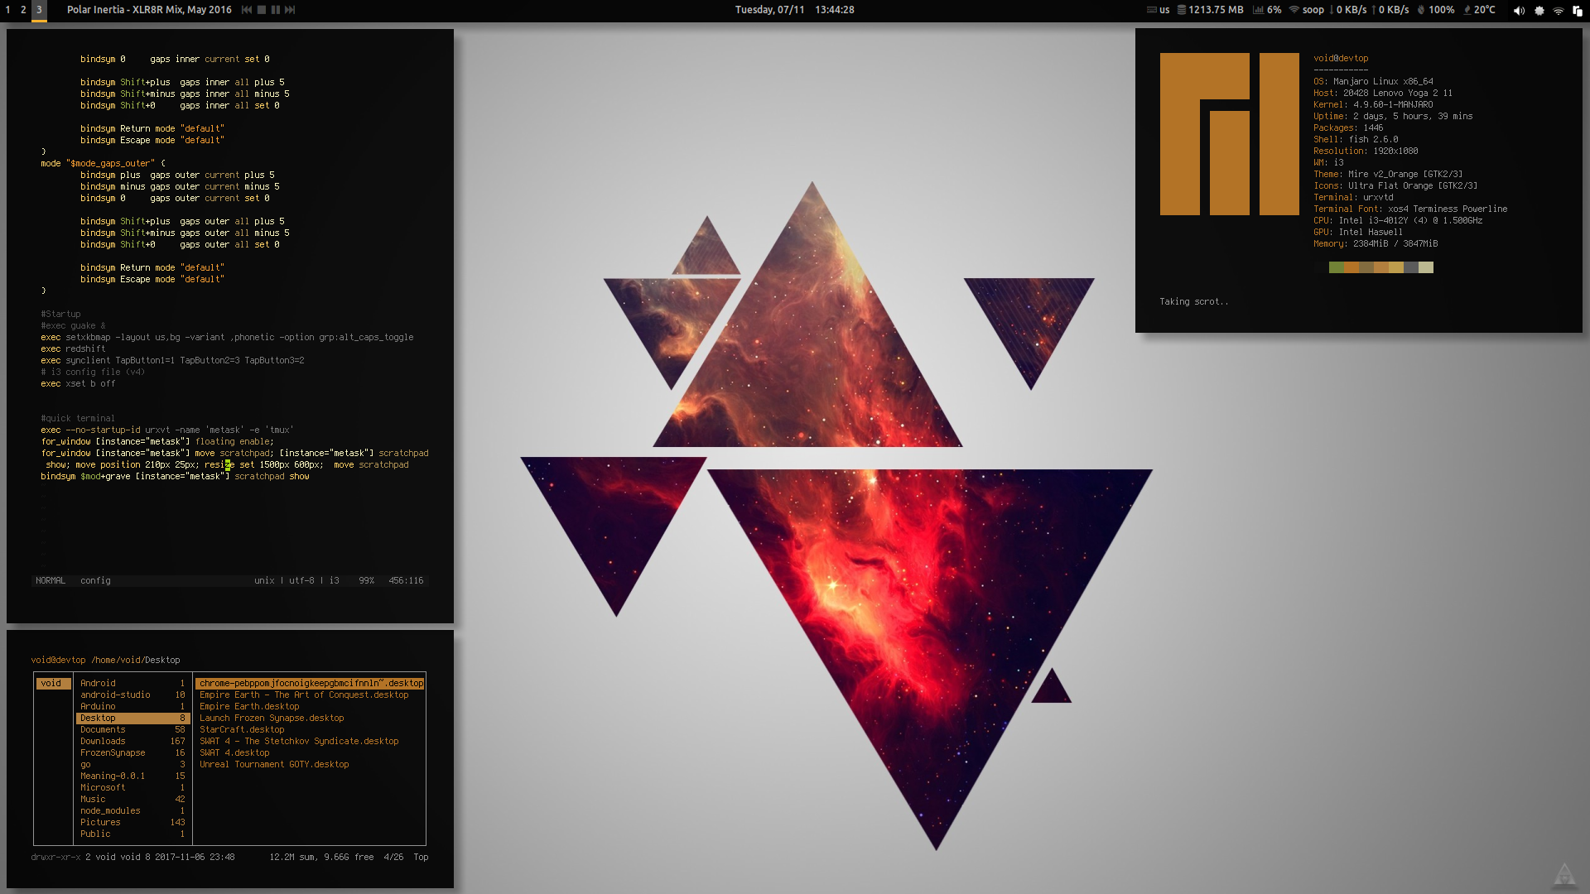Click the volume speaker tray icon
Image resolution: width=1590 pixels, height=894 pixels.
1519,11
